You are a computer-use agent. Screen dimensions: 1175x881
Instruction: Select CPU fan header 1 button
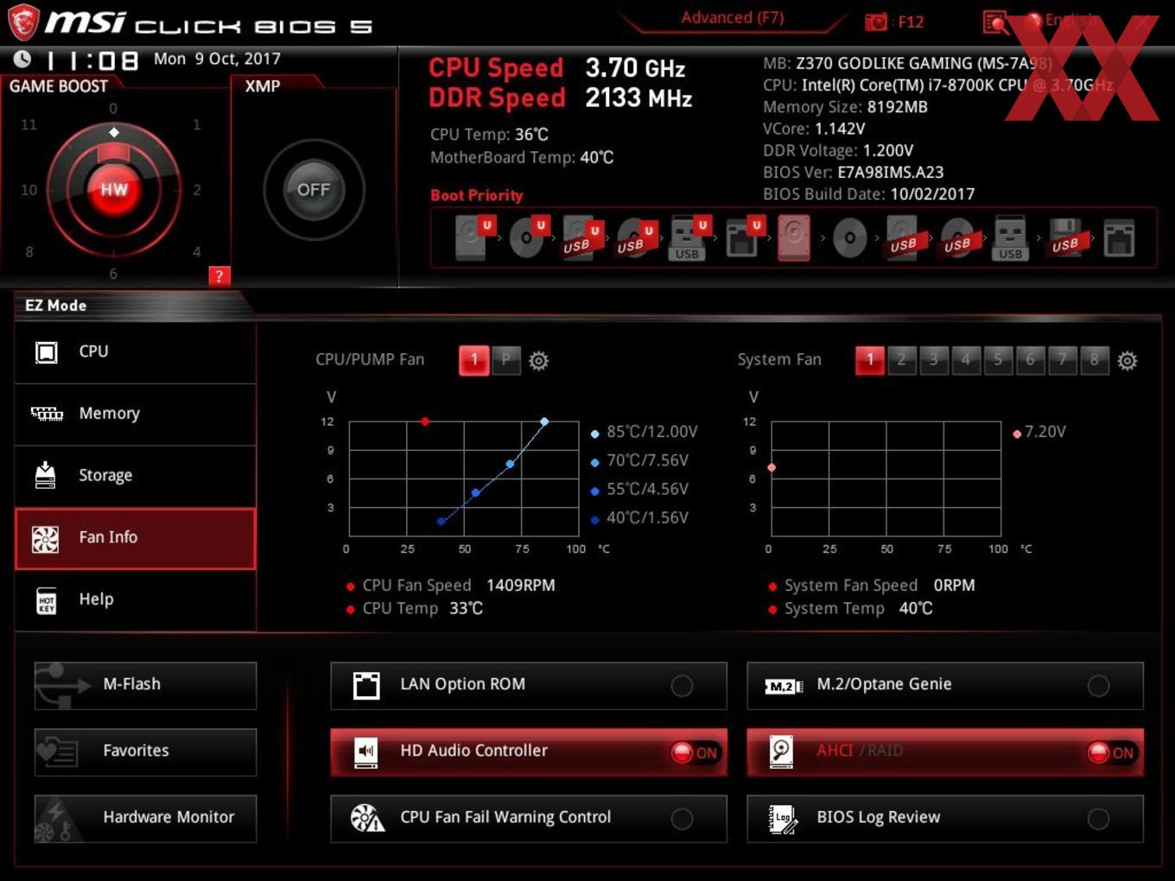click(473, 360)
